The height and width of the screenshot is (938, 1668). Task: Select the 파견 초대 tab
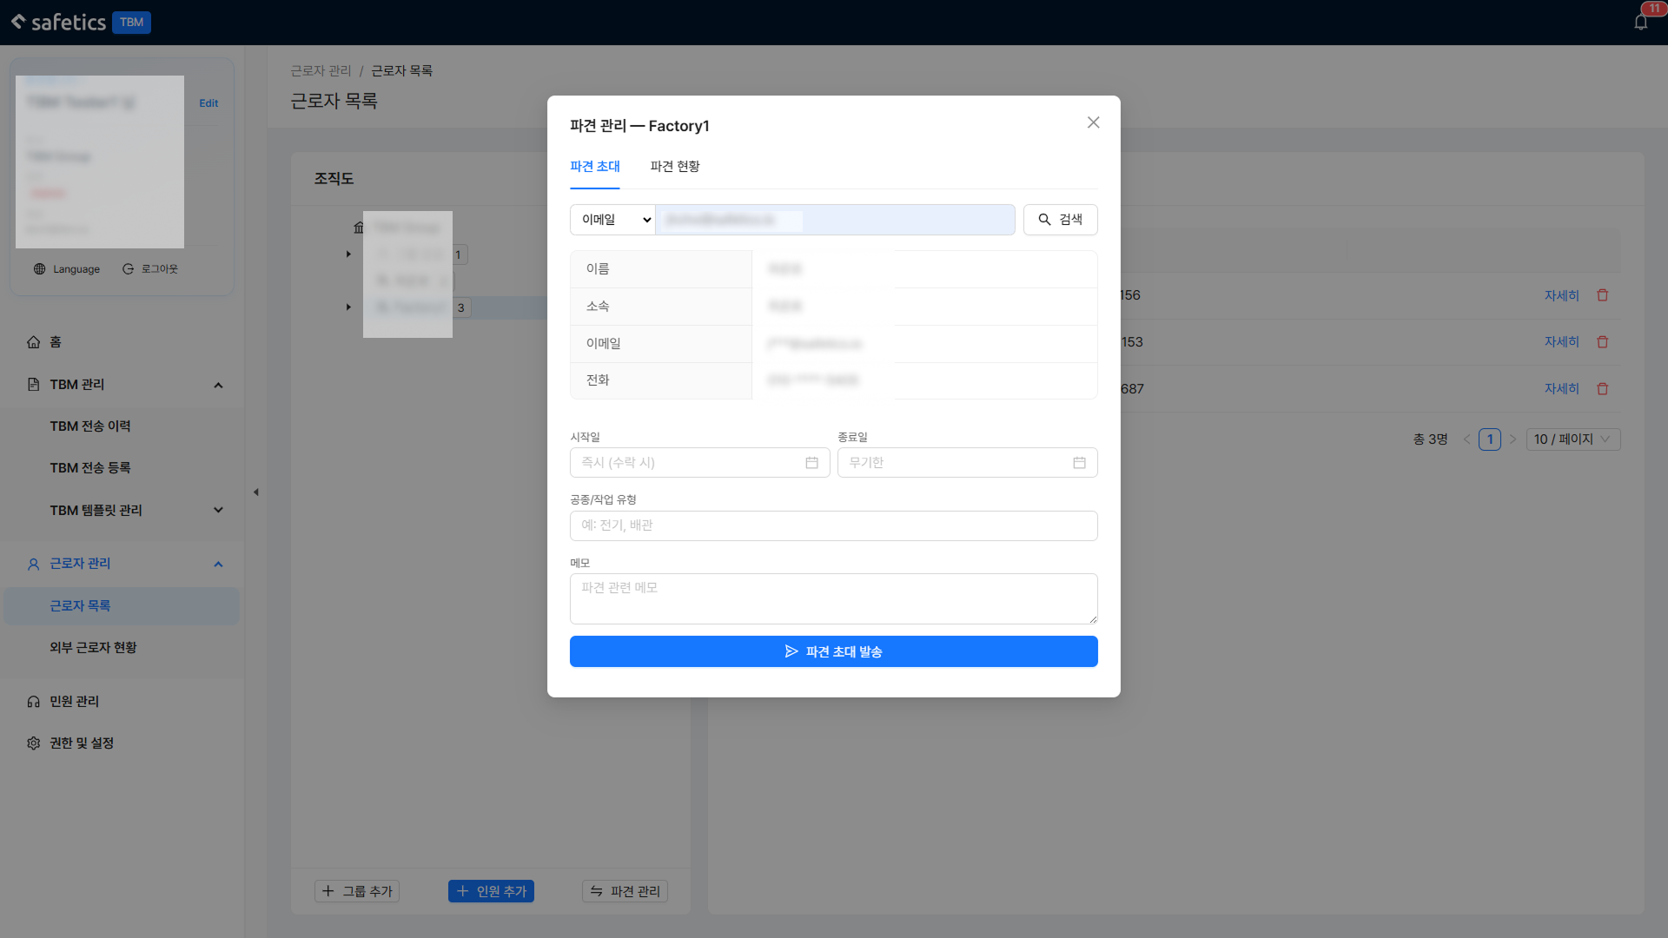click(595, 166)
